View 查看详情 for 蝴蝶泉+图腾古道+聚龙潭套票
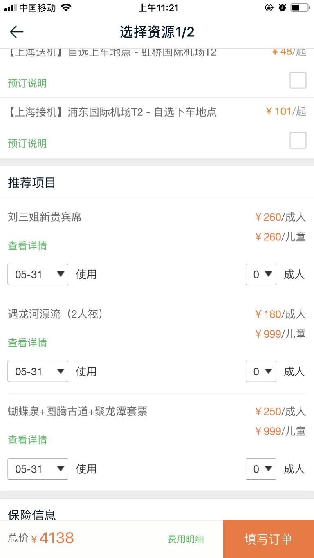 27,440
